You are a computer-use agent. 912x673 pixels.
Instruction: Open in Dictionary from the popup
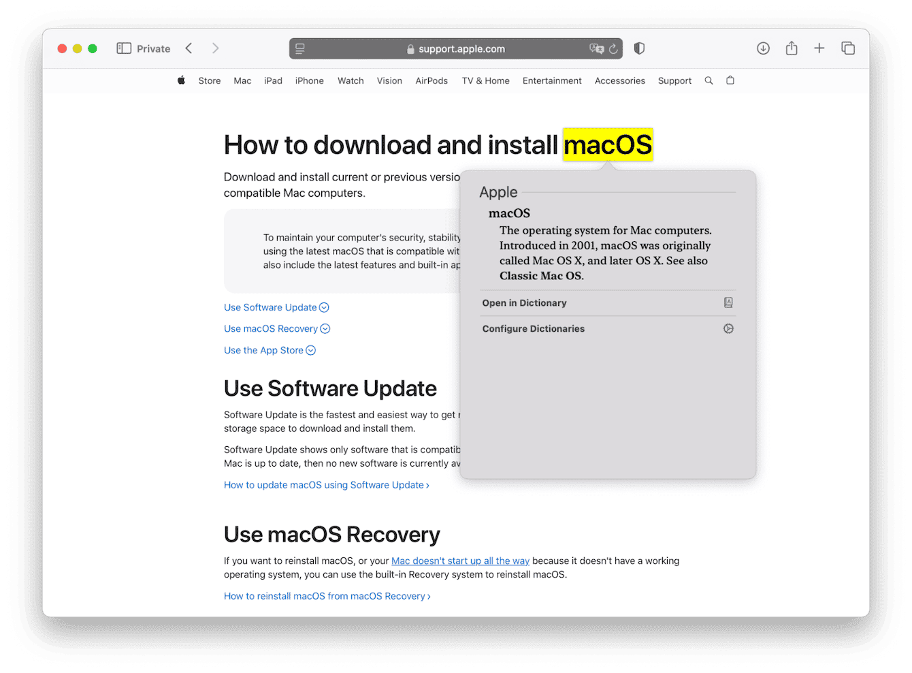click(524, 302)
